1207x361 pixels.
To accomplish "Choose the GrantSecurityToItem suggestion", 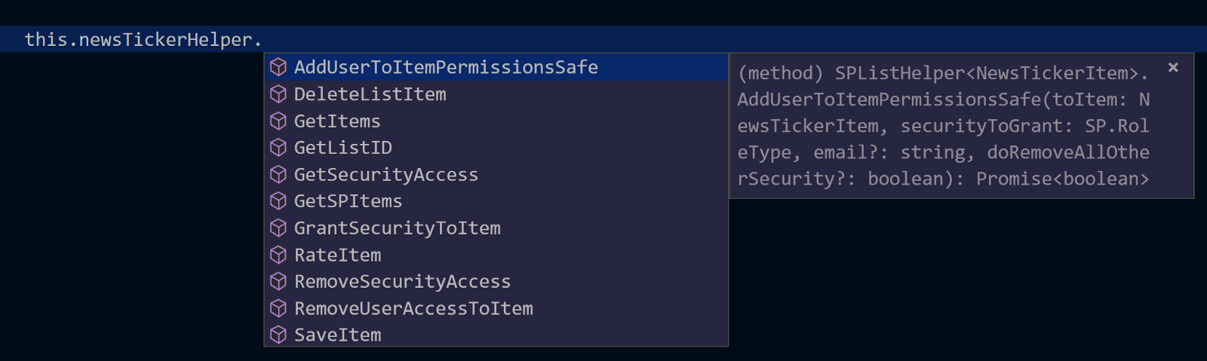I will coord(397,228).
